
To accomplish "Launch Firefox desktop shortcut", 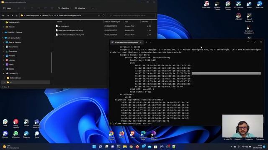I will click(122, 134).
